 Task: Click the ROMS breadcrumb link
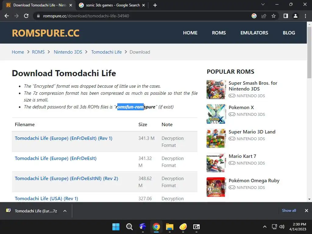pyautogui.click(x=38, y=52)
